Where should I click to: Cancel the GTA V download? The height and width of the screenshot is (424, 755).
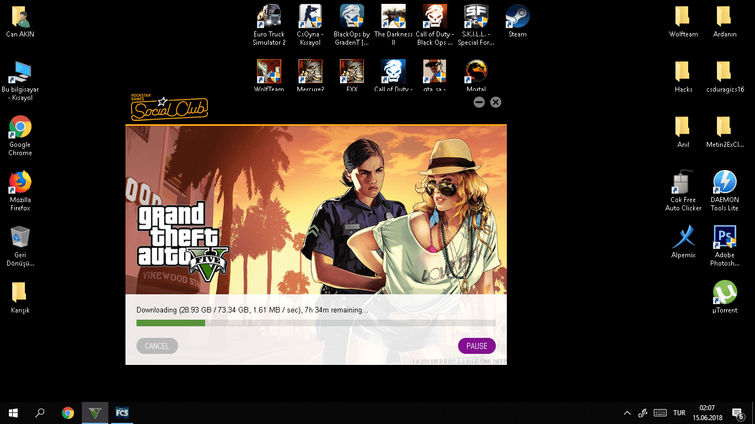pos(157,346)
